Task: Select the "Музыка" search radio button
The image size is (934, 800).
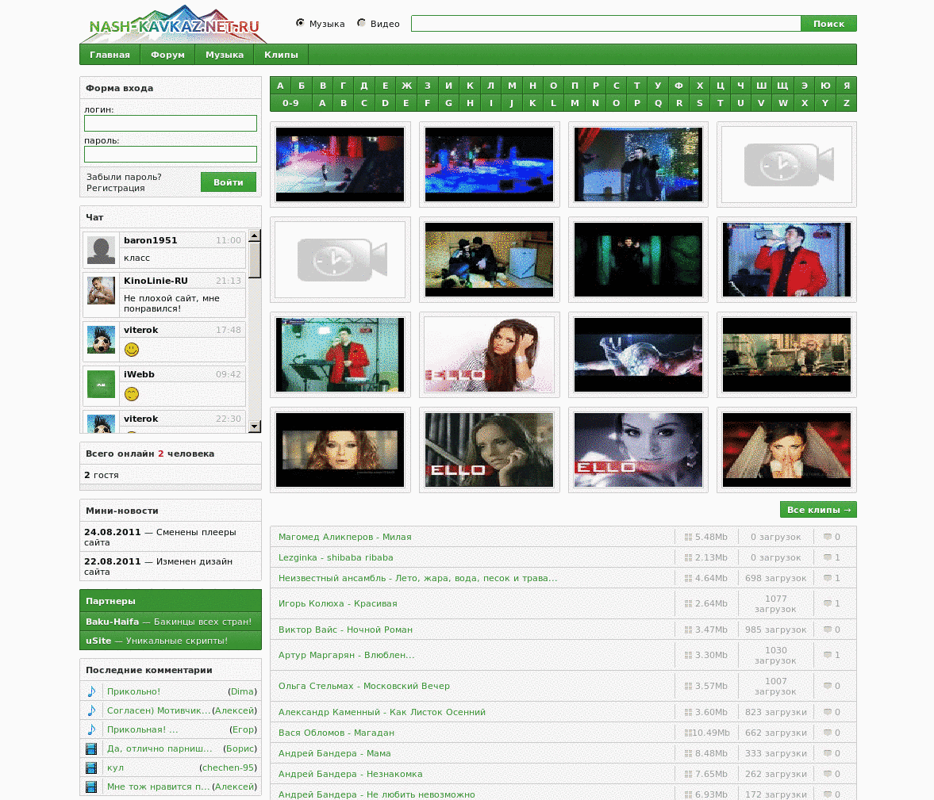Action: (x=300, y=23)
